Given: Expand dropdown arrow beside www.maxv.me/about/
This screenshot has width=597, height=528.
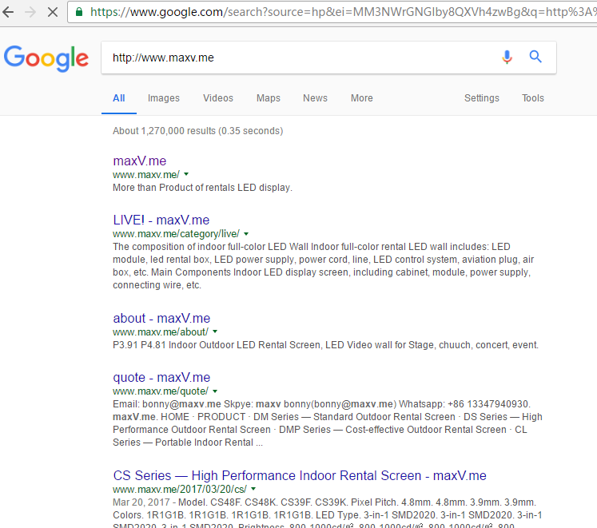Looking at the screenshot, I should pyautogui.click(x=215, y=331).
